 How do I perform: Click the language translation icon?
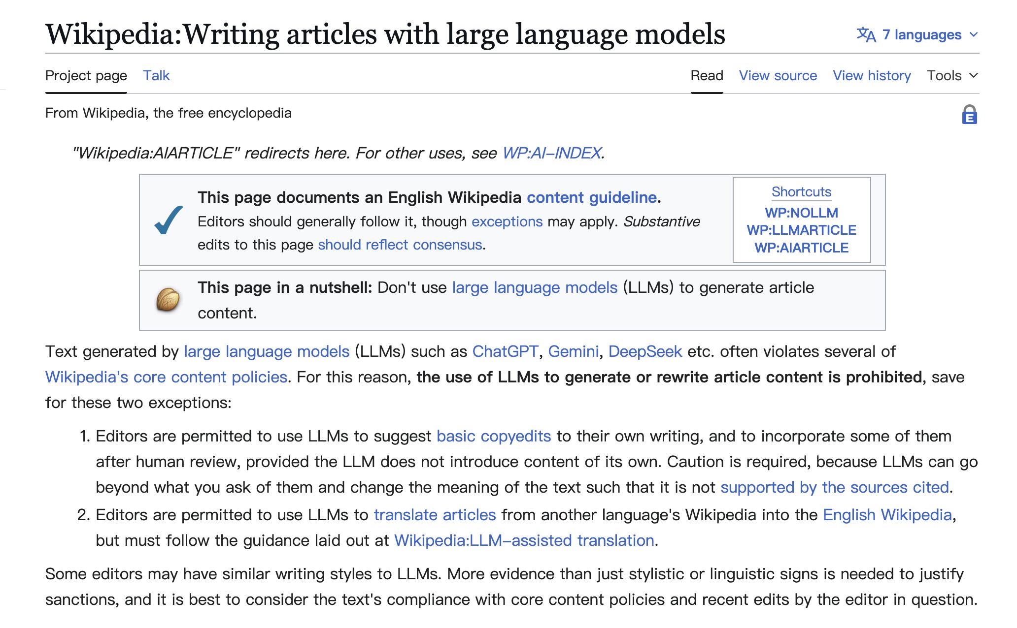[866, 35]
